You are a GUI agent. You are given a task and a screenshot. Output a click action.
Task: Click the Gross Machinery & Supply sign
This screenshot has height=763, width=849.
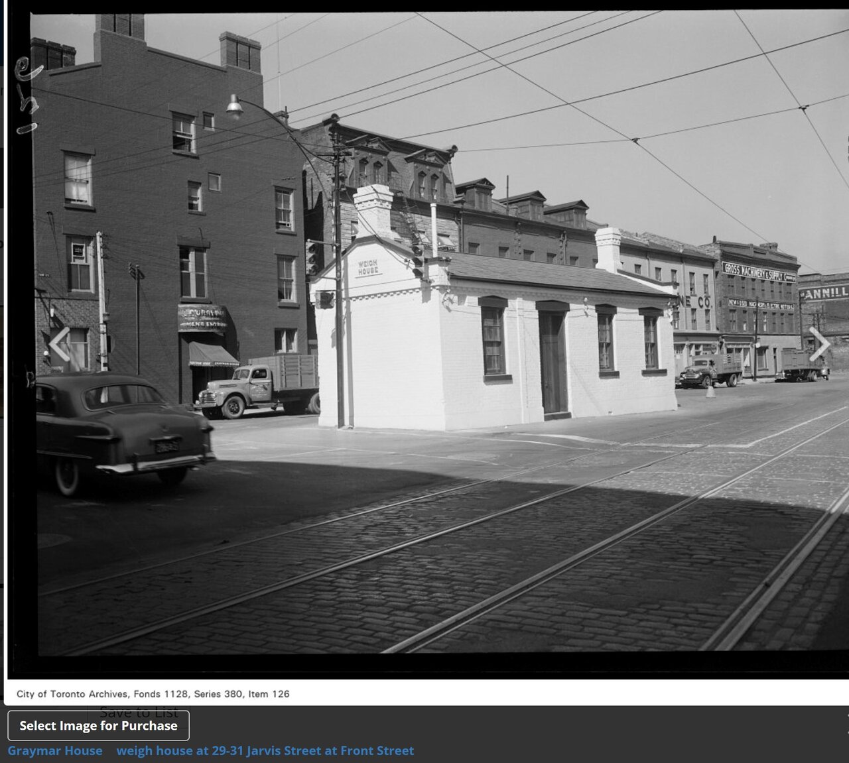click(758, 271)
